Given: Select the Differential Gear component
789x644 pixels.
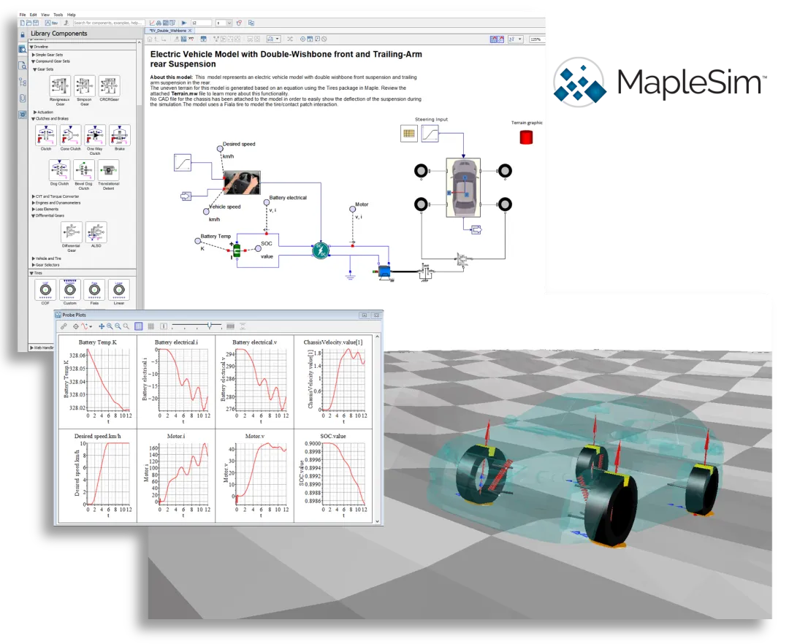Looking at the screenshot, I should coord(72,232).
